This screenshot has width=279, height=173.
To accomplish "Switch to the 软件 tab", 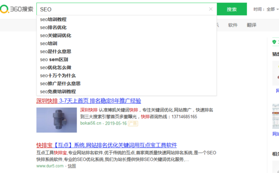I will 233,25.
